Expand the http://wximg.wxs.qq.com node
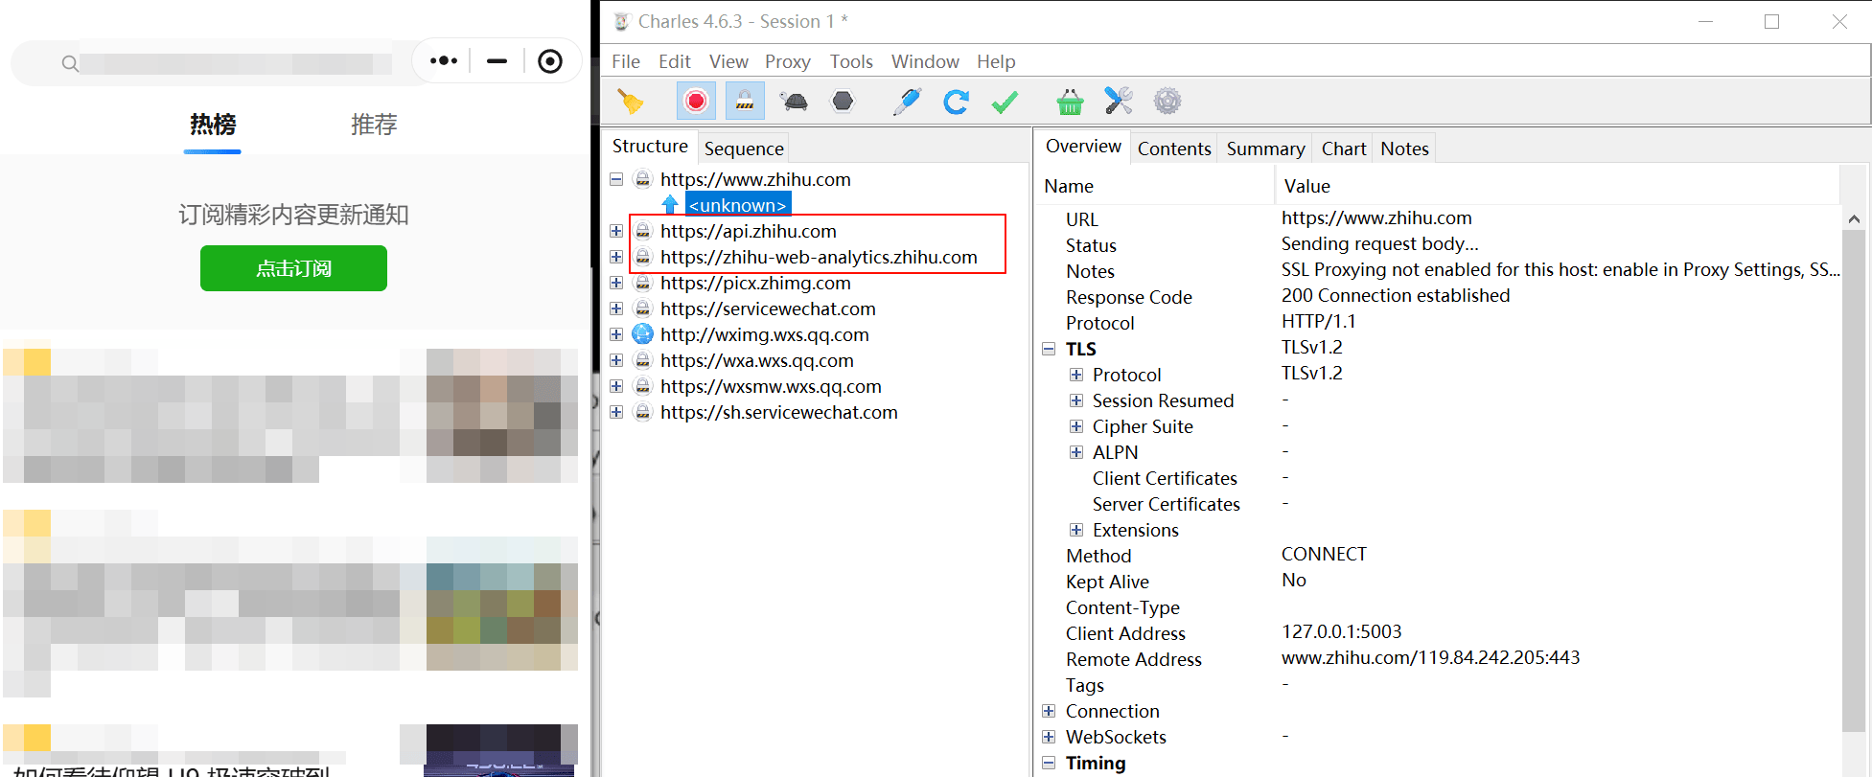1872x777 pixels. click(616, 334)
